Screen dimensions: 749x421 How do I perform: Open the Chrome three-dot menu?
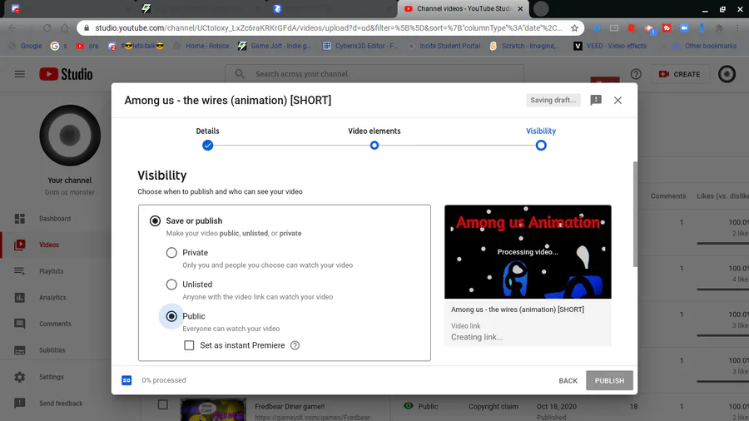(737, 28)
